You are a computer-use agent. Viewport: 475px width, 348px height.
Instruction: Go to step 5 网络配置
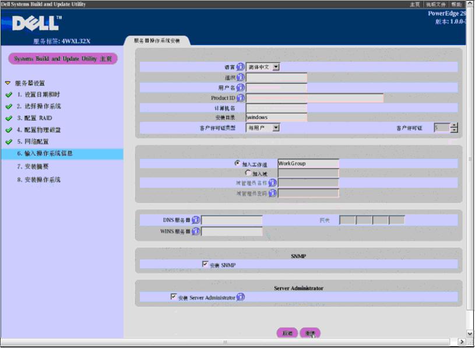pyautogui.click(x=33, y=142)
